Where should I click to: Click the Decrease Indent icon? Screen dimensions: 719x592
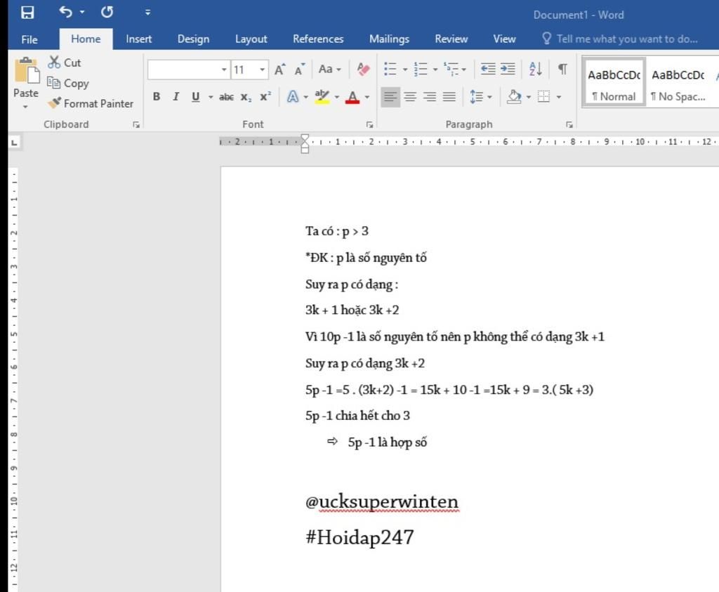tap(488, 70)
